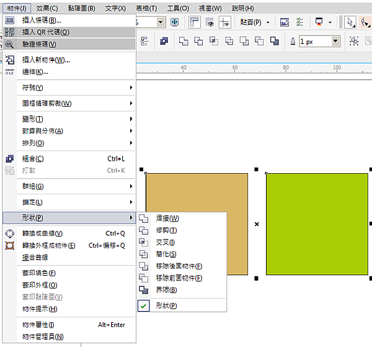Click the Insert New Object icon
Viewport: 372px width, 347px height.
[x=9, y=60]
